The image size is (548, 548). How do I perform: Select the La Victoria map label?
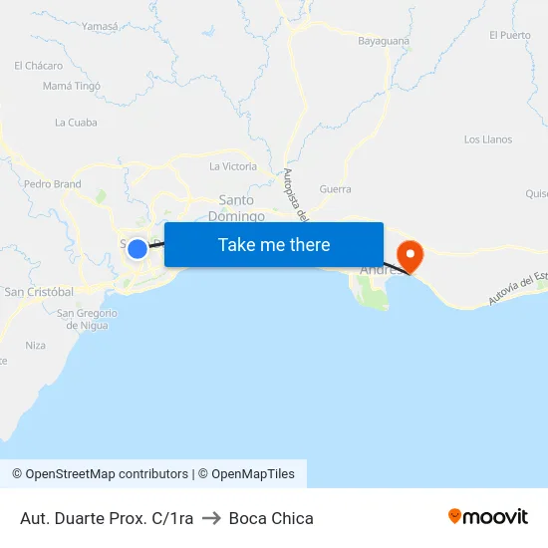pyautogui.click(x=233, y=166)
